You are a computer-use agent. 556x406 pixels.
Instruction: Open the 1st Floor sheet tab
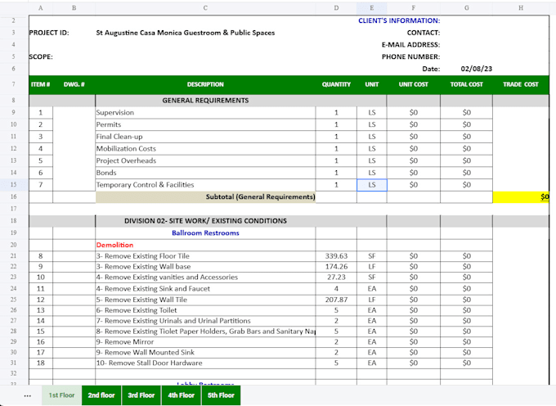pos(61,395)
